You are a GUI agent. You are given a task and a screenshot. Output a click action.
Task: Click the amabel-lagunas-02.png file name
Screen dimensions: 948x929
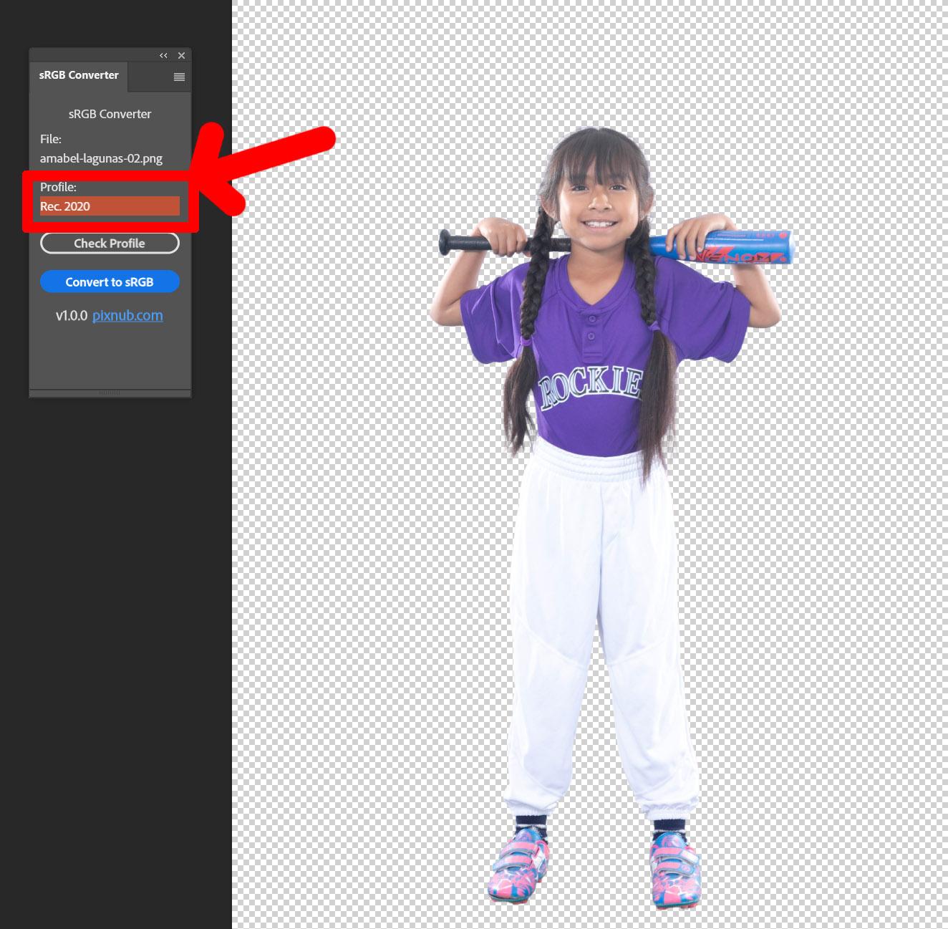(101, 158)
